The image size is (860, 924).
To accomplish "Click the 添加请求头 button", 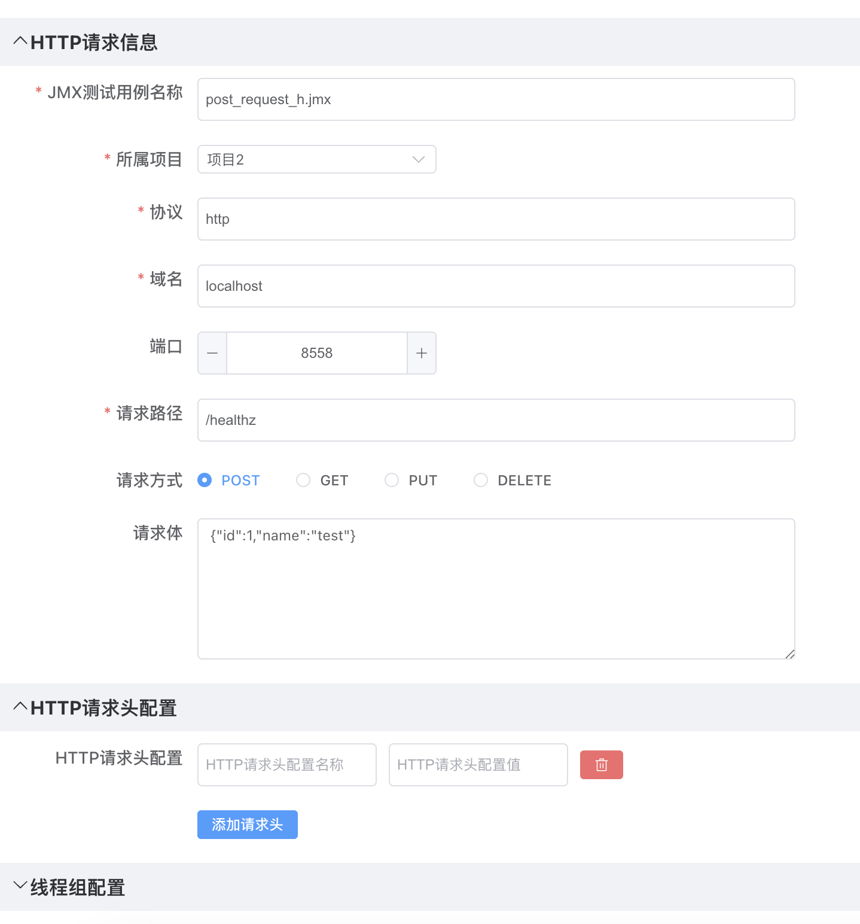I will [x=248, y=825].
